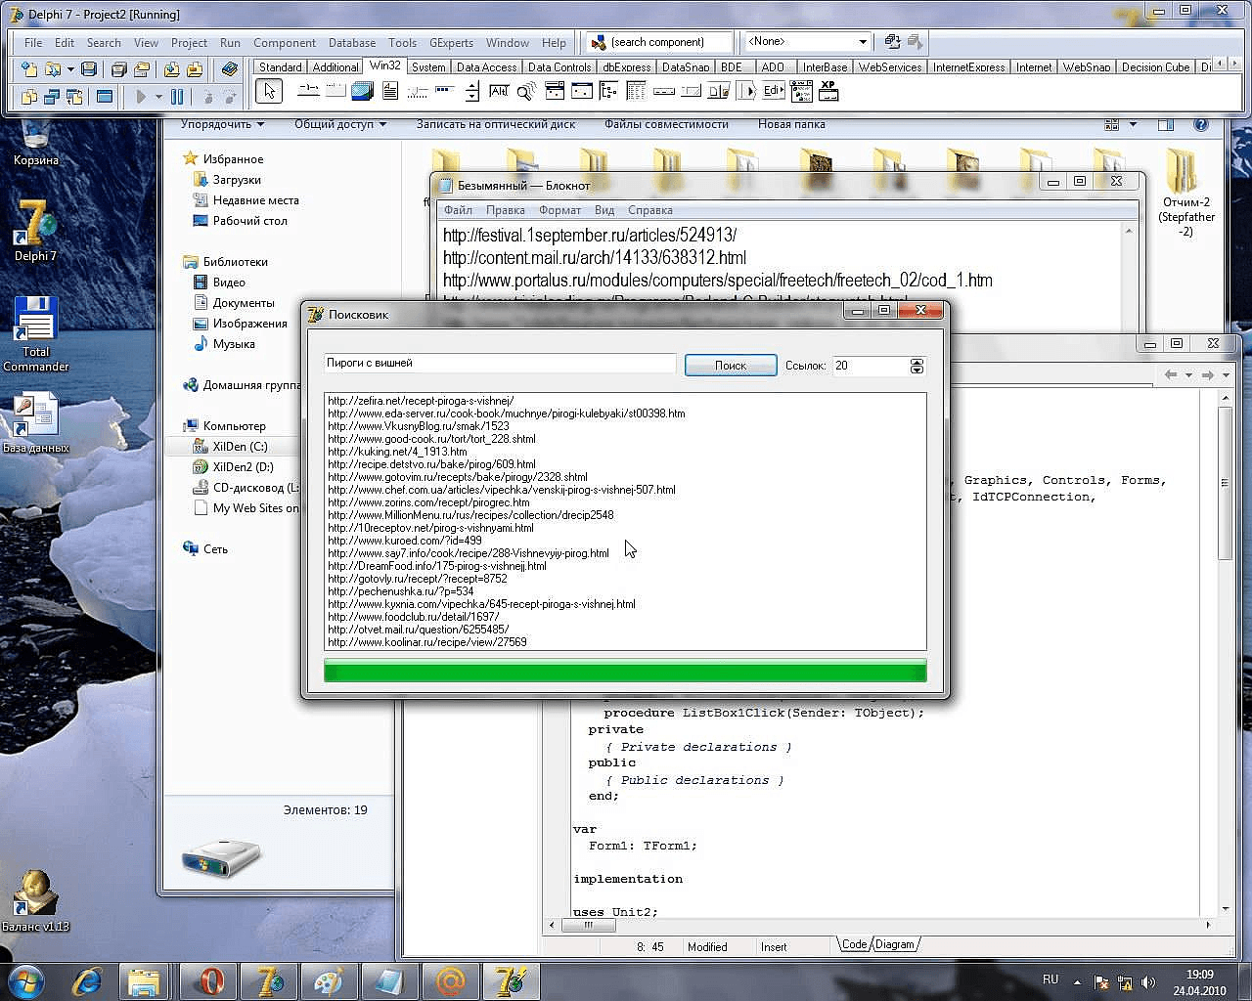Click the Toggle Form/Unit icon
The image size is (1252, 1001).
click(x=74, y=97)
